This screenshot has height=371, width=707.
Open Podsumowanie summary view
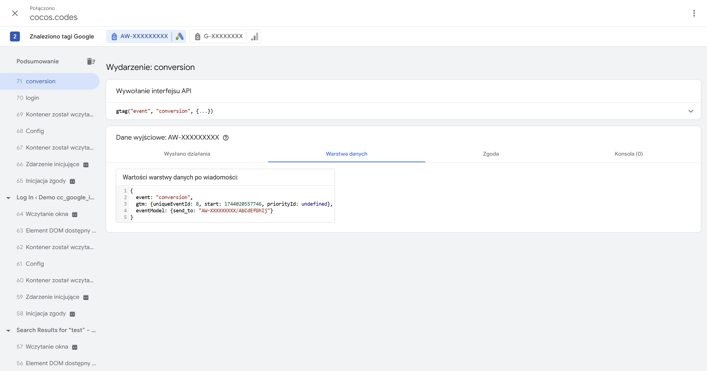(38, 61)
